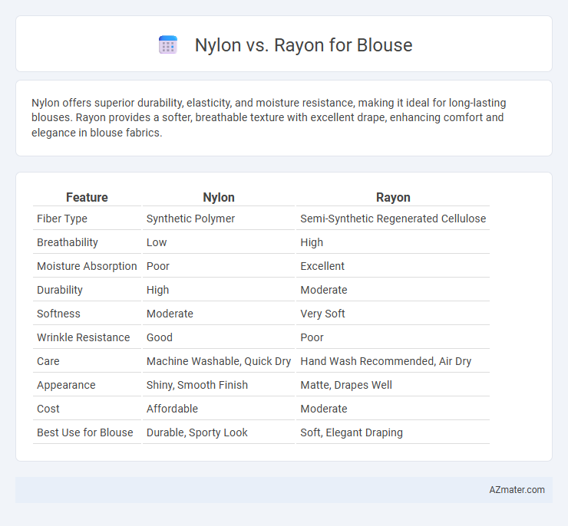Click the calendar icon beside the title
This screenshot has height=526, width=568.
(168, 45)
